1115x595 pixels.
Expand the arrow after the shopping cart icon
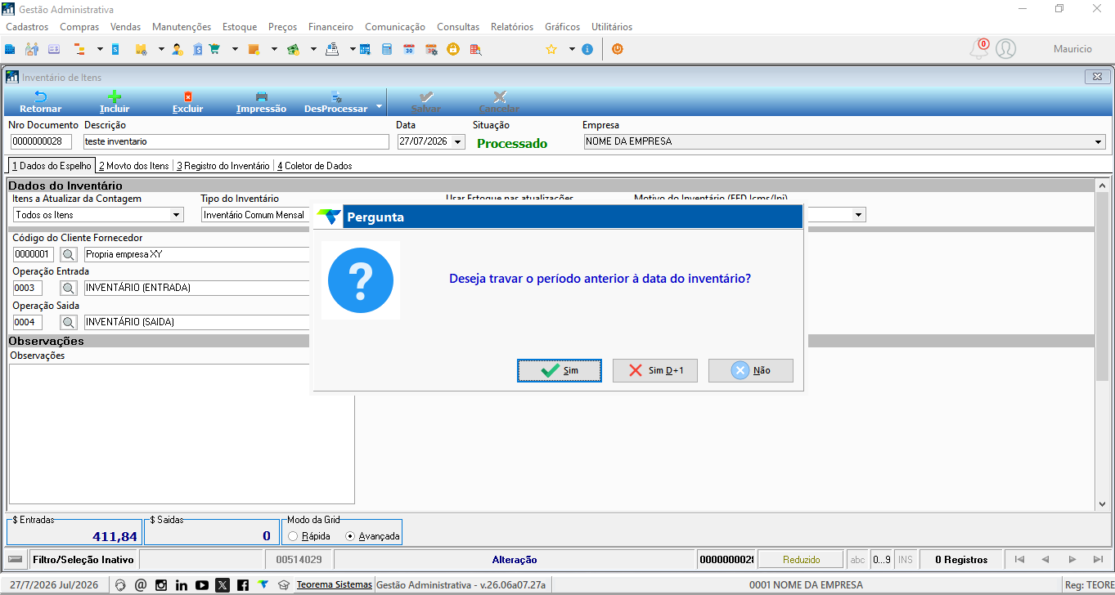click(x=235, y=49)
